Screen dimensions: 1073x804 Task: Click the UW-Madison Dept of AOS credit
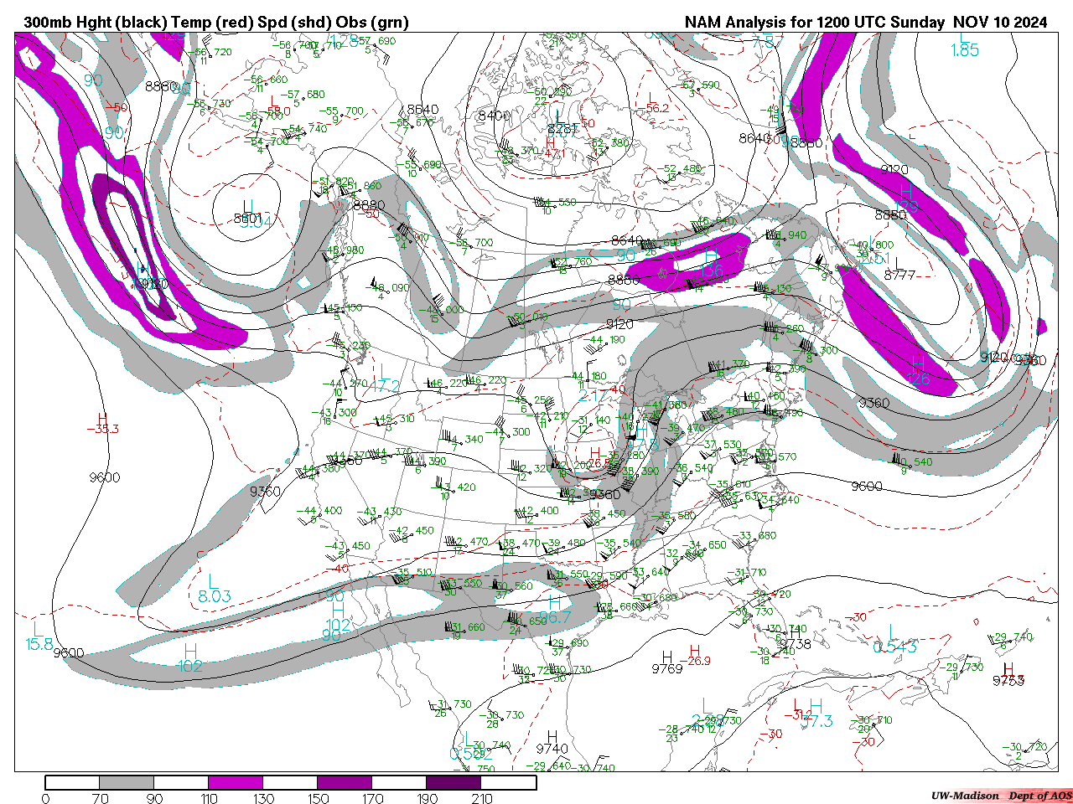[x=1000, y=796]
